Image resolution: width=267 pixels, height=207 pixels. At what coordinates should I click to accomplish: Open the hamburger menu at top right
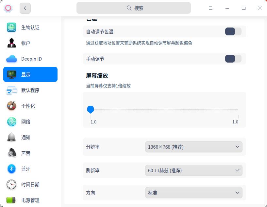211,8
